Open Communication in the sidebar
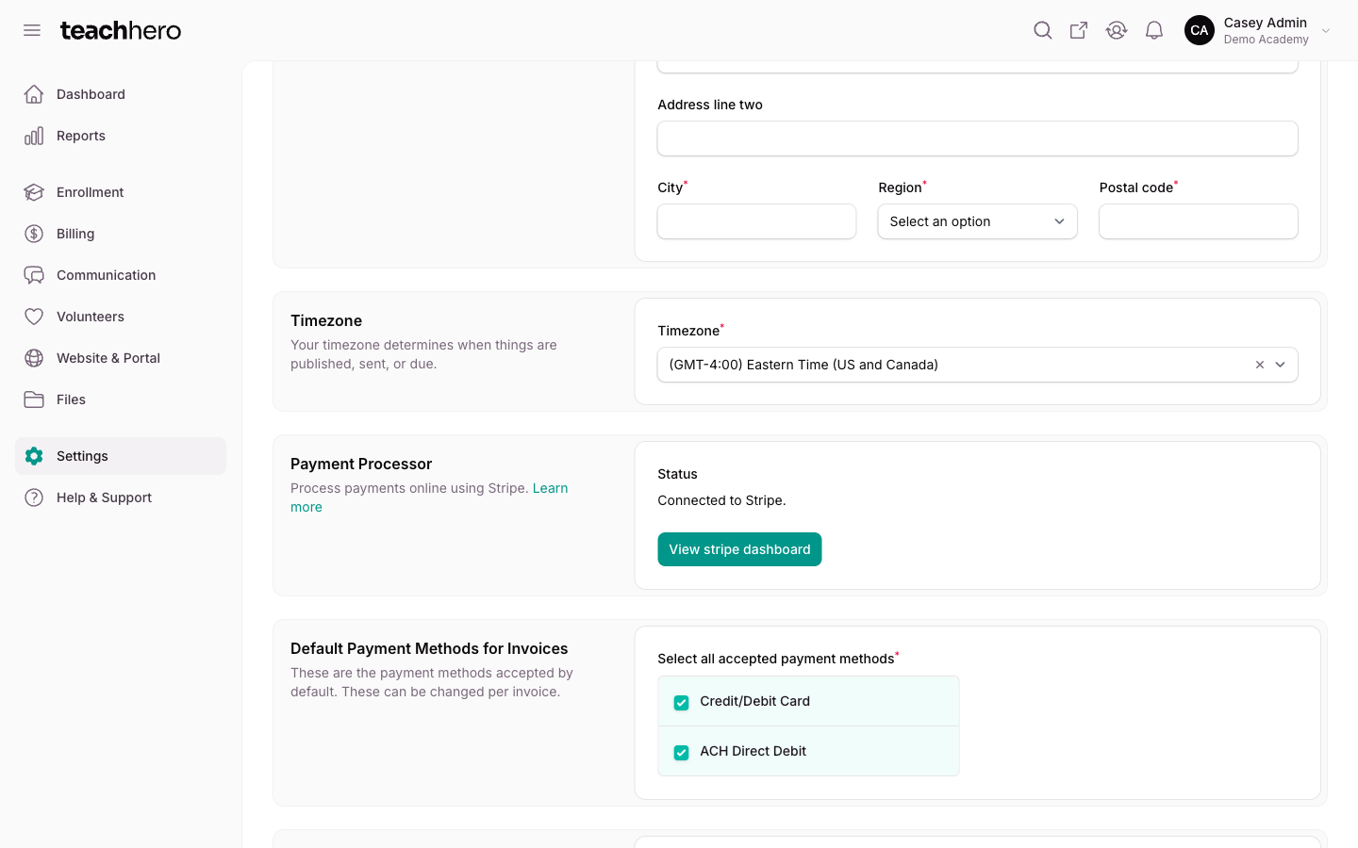Image resolution: width=1358 pixels, height=848 pixels. point(121,275)
